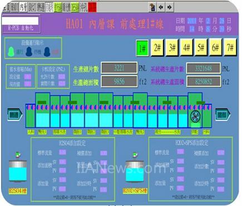242x206 pixels.
Task: Click the dryer fan icon on the line
Action: pos(195,117)
